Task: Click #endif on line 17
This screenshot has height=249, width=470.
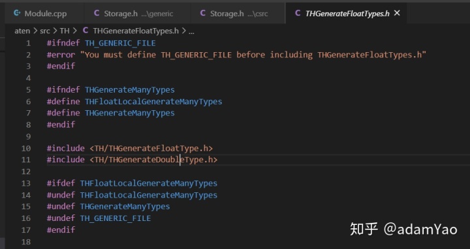Action: (61, 230)
